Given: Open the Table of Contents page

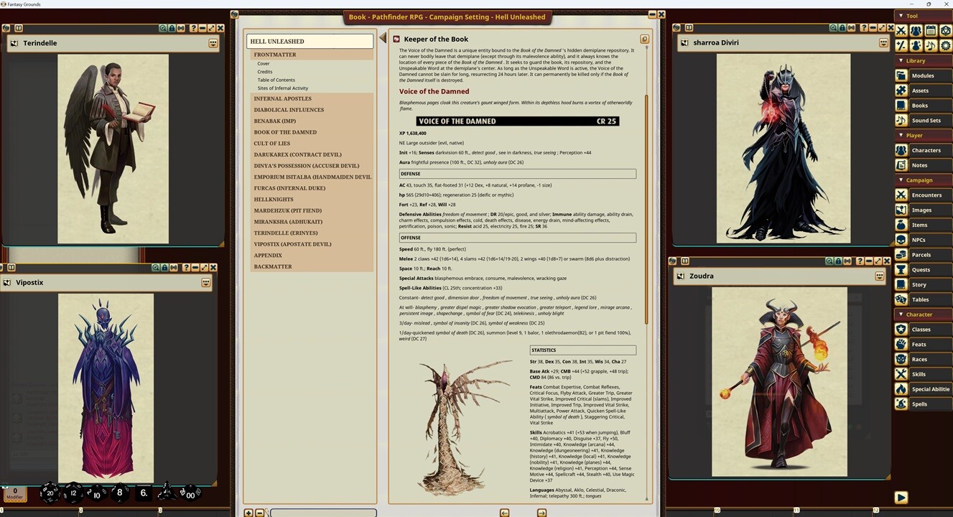Looking at the screenshot, I should click(276, 80).
